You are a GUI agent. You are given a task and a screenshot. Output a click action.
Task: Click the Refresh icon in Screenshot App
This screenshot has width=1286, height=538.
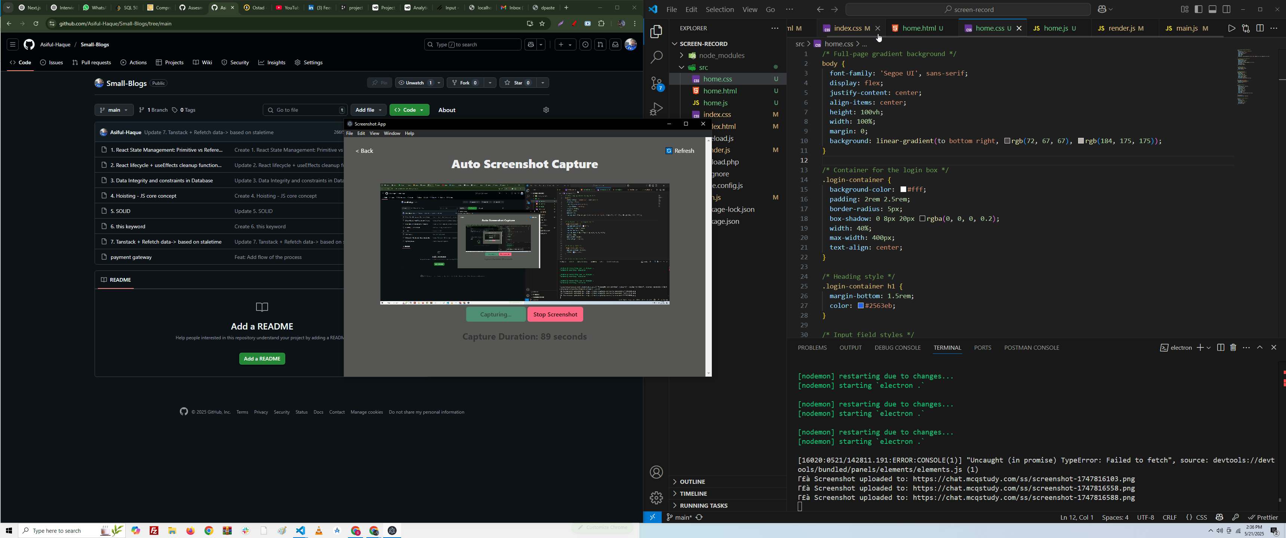(669, 151)
